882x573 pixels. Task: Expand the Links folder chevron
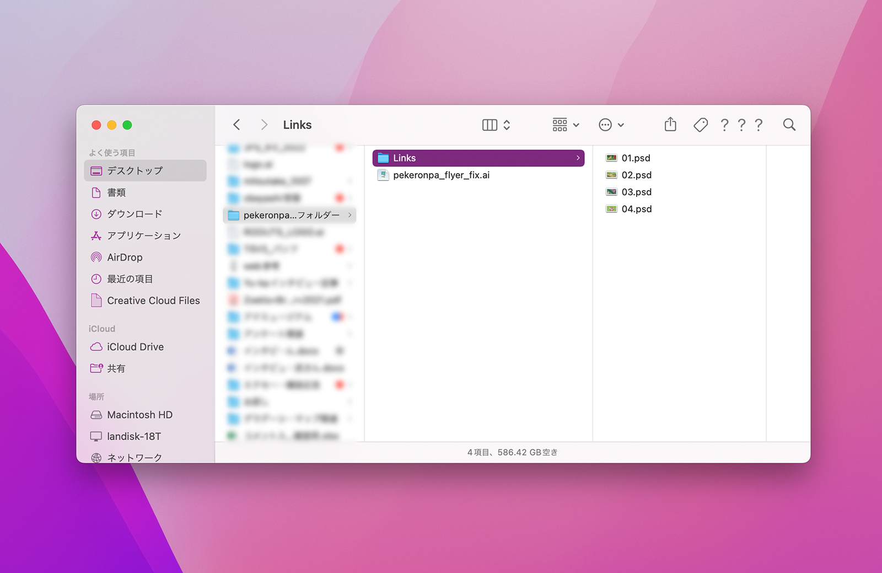point(578,158)
